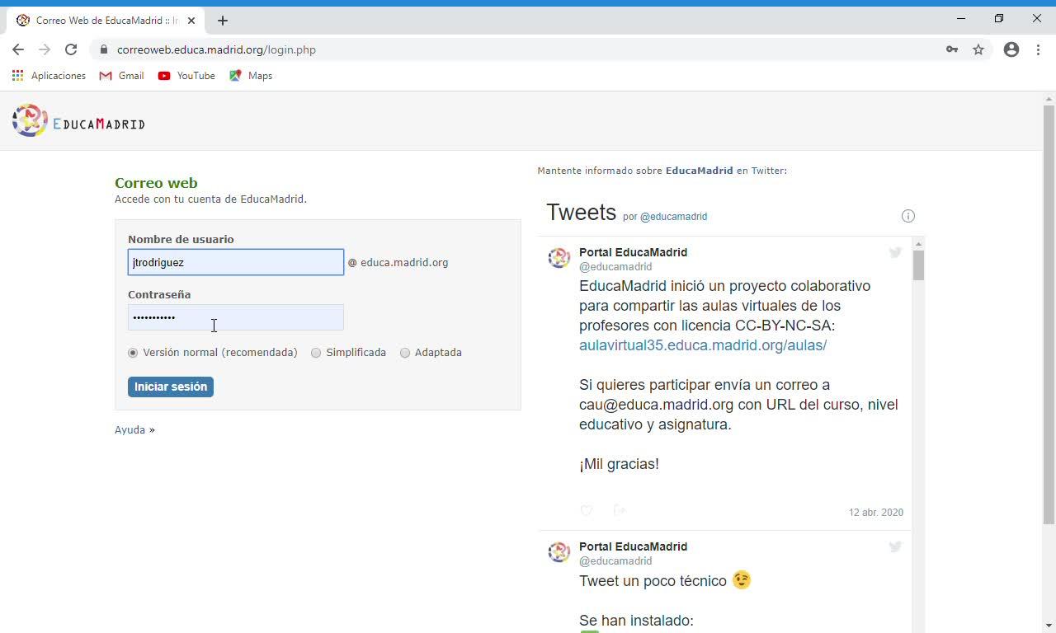Click the browser back arrow
The width and height of the screenshot is (1056, 633).
pyautogui.click(x=18, y=49)
